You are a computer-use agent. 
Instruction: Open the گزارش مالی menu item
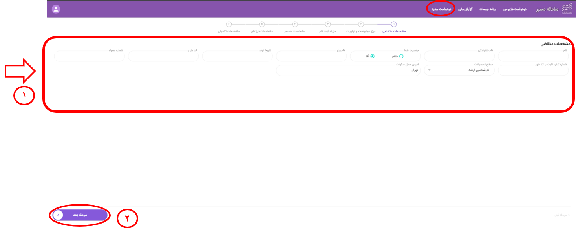coord(465,9)
